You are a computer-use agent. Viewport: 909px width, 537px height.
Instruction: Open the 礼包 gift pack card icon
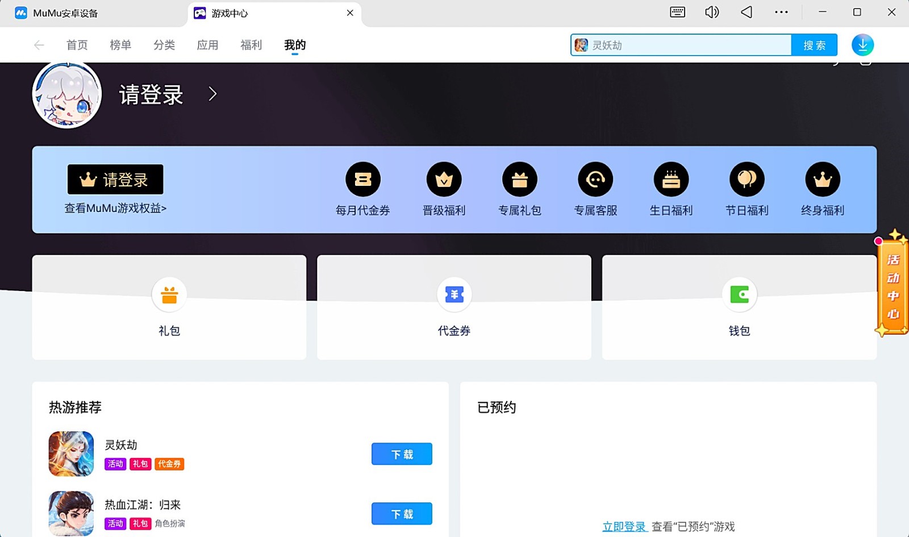(169, 295)
